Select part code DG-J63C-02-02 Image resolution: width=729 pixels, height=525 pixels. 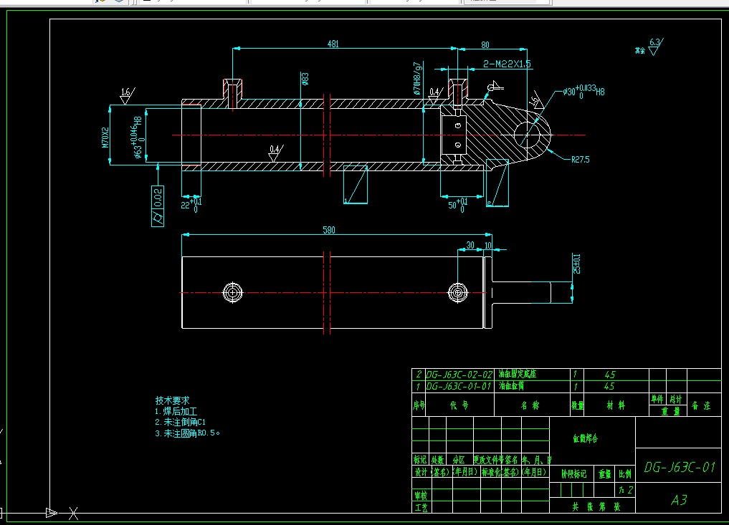(x=459, y=375)
